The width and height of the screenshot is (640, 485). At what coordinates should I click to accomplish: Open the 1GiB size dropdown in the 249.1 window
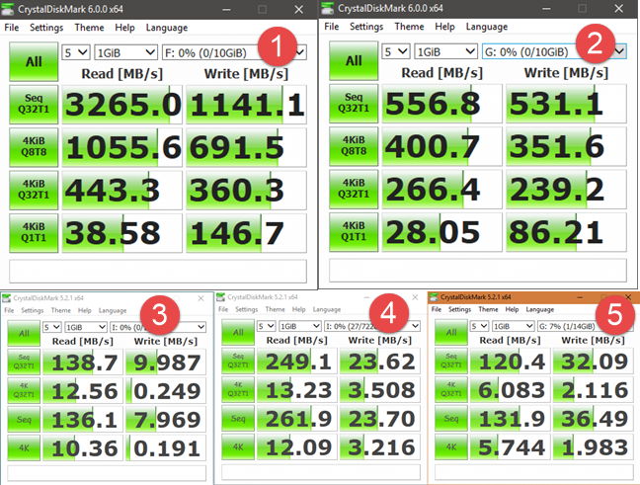point(300,326)
